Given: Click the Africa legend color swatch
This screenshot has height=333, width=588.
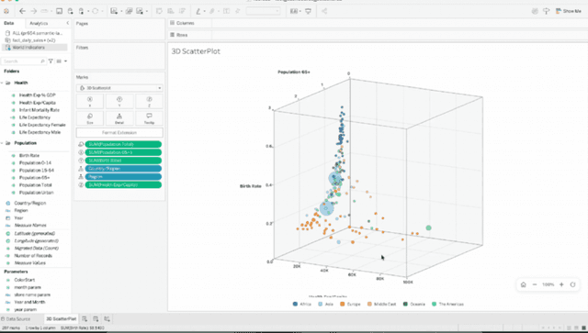Looking at the screenshot, I should click(296, 305).
